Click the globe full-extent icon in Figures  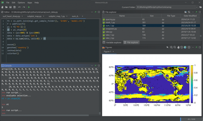[x=185, y=47]
